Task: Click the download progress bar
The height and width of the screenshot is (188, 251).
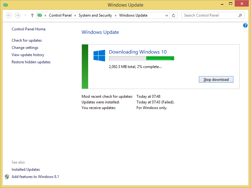Action: 142,58
